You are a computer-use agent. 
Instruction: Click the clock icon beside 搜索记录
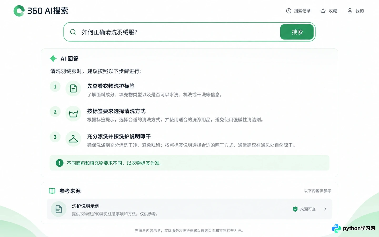pos(289,11)
